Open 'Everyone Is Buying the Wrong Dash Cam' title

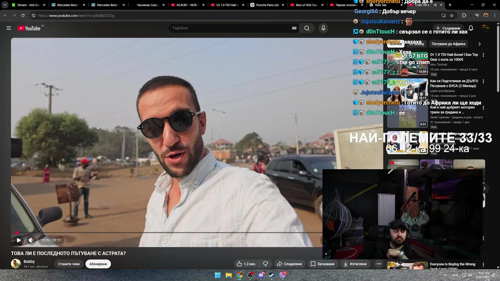[452, 266]
